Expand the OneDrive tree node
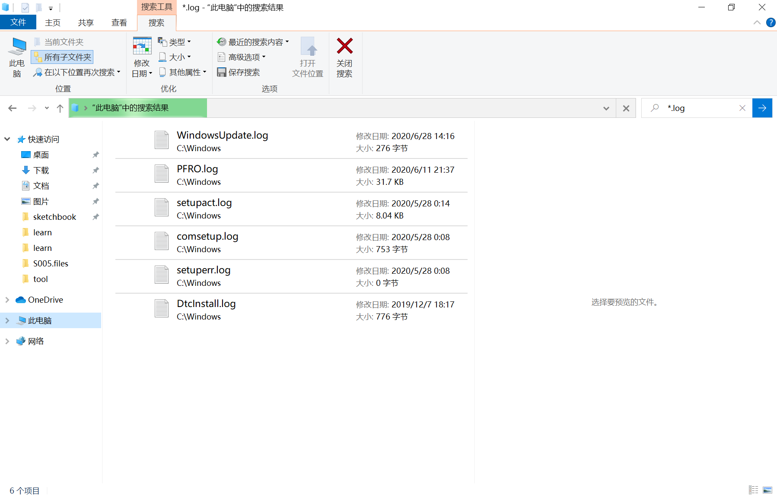This screenshot has height=497, width=777. point(7,300)
